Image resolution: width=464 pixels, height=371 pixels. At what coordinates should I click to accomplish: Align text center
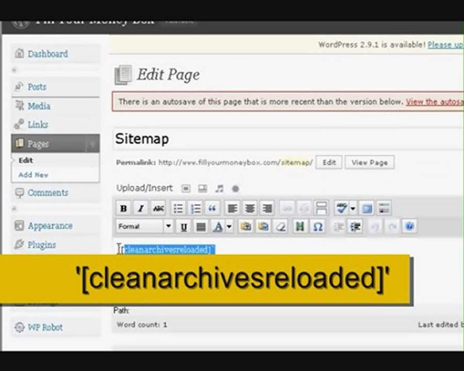pyautogui.click(x=250, y=209)
